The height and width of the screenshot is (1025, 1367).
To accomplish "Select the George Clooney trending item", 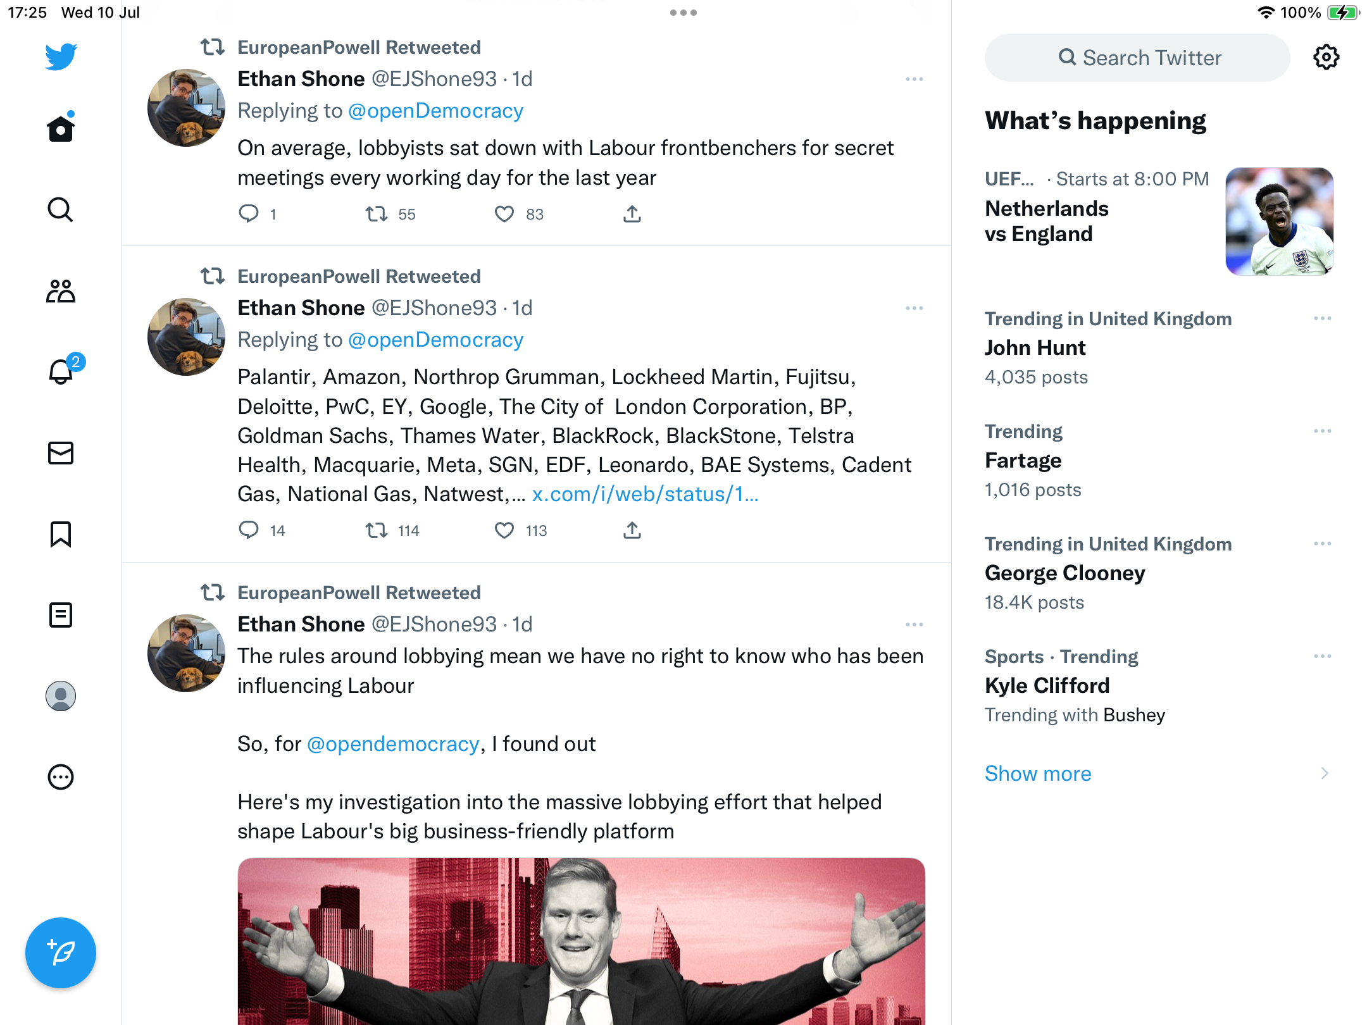I will pyautogui.click(x=1064, y=573).
